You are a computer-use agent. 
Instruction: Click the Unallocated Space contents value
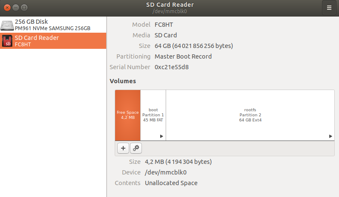[171, 183]
